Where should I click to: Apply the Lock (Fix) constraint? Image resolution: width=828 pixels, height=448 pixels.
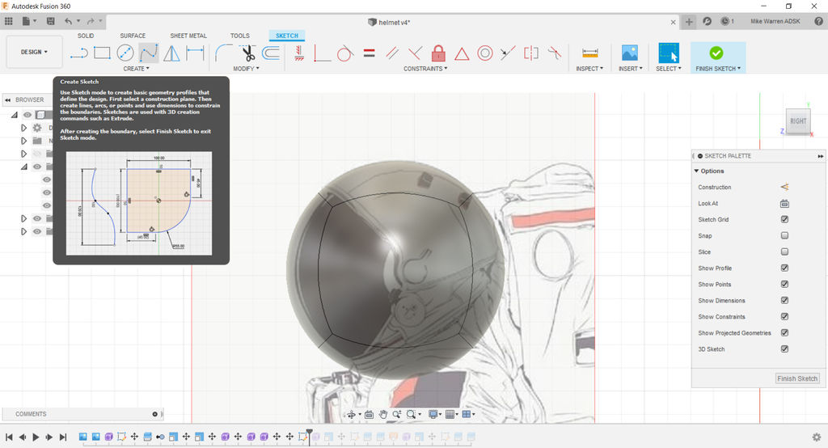click(x=438, y=53)
